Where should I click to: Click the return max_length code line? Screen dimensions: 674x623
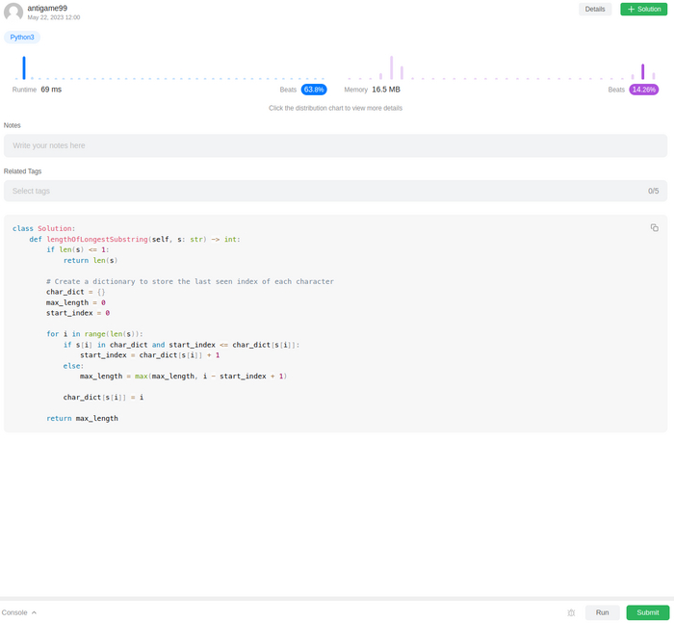coord(82,418)
